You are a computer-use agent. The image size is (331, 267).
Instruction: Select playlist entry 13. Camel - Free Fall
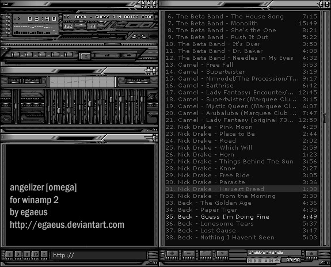click(x=242, y=65)
